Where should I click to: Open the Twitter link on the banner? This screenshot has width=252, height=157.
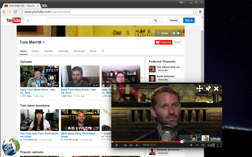162,33
